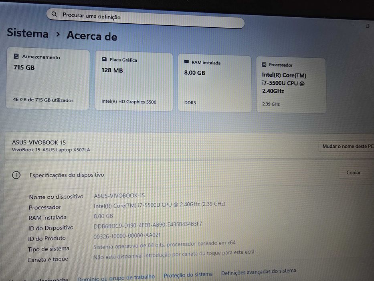Click the 'Acerca de' page heading
The image size is (374, 281).
(92, 36)
